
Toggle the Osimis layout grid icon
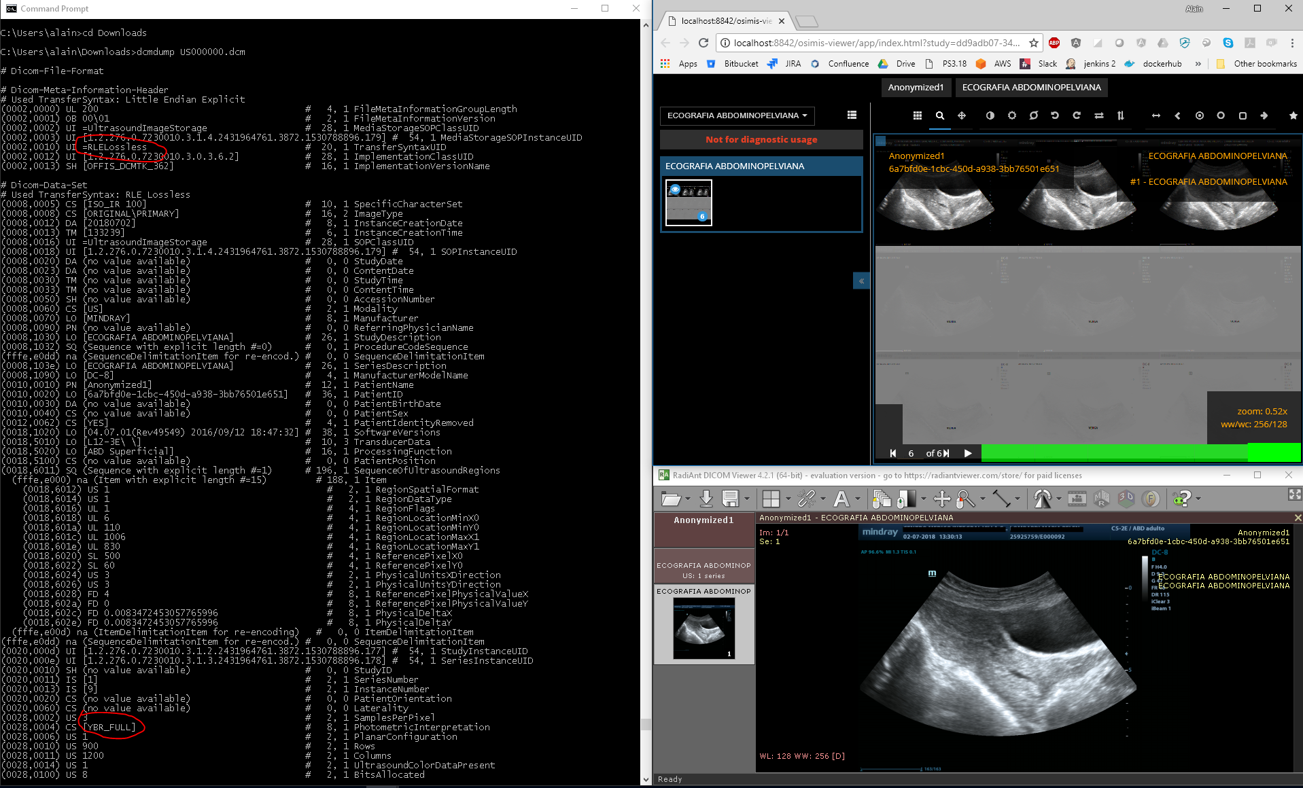click(x=917, y=115)
